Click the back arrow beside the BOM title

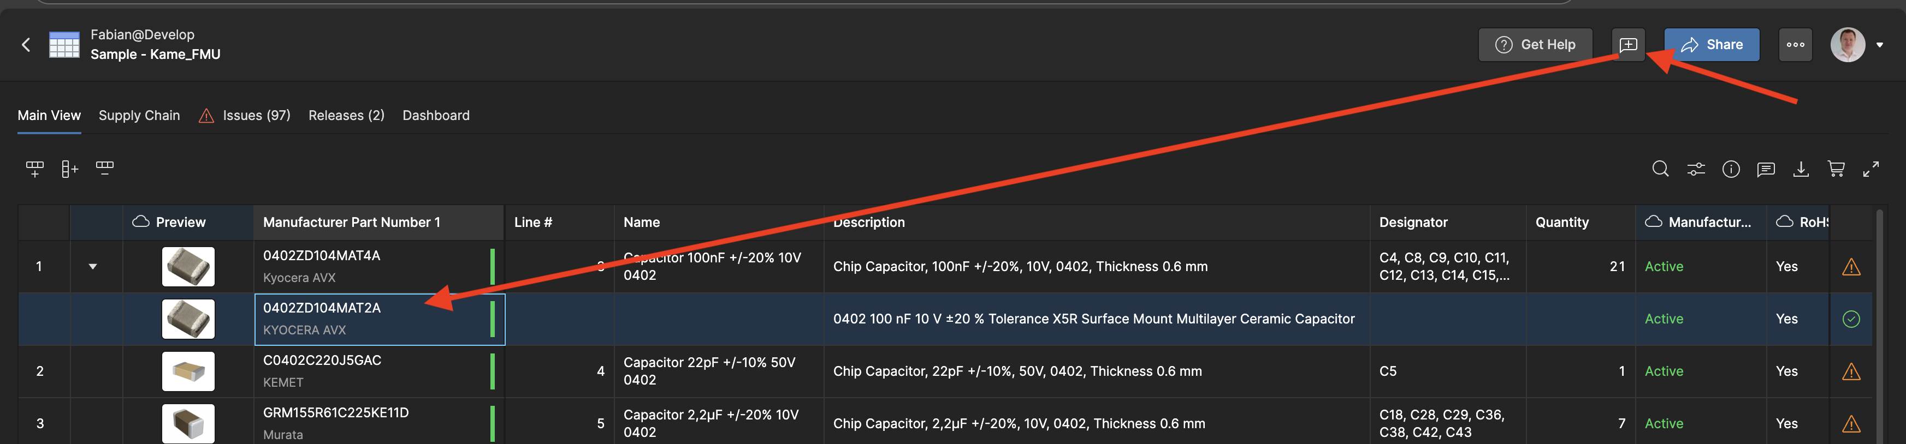coord(26,45)
